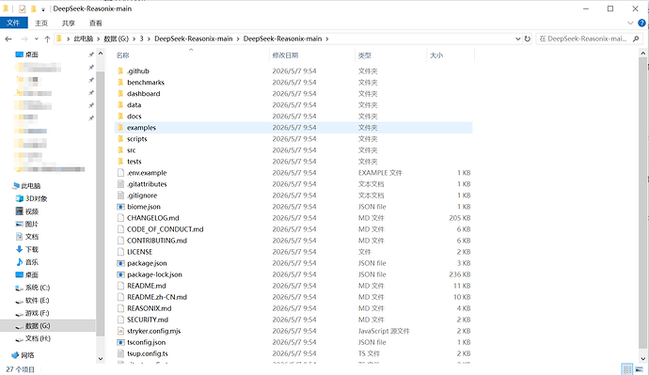Select the examples folder row
The width and height of the screenshot is (649, 375).
coord(293,128)
